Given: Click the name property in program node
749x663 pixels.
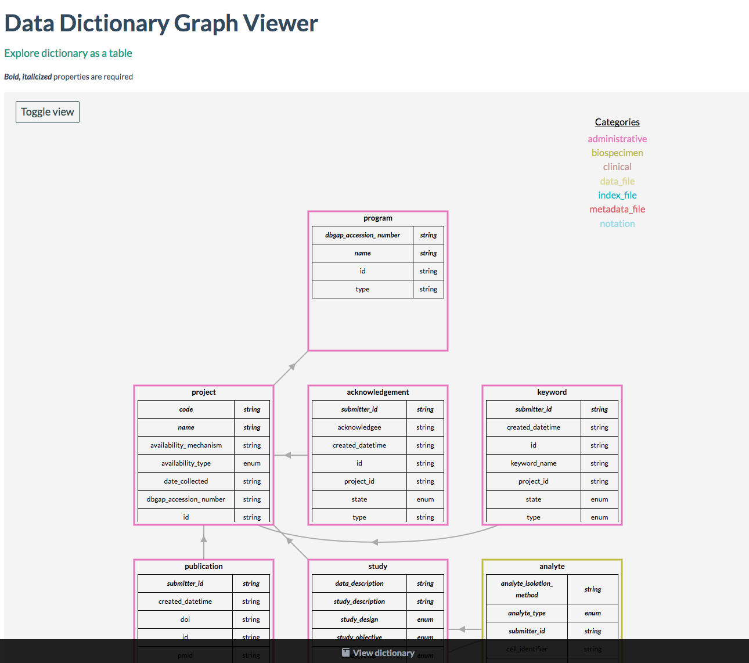Looking at the screenshot, I should pos(362,253).
